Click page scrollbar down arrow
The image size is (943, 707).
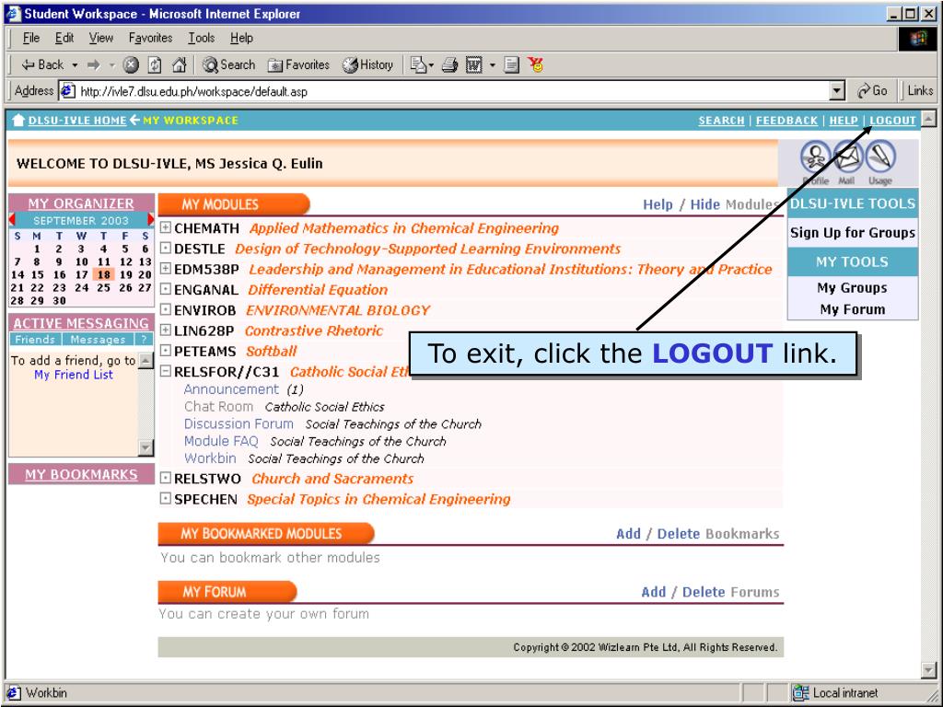[x=928, y=669]
